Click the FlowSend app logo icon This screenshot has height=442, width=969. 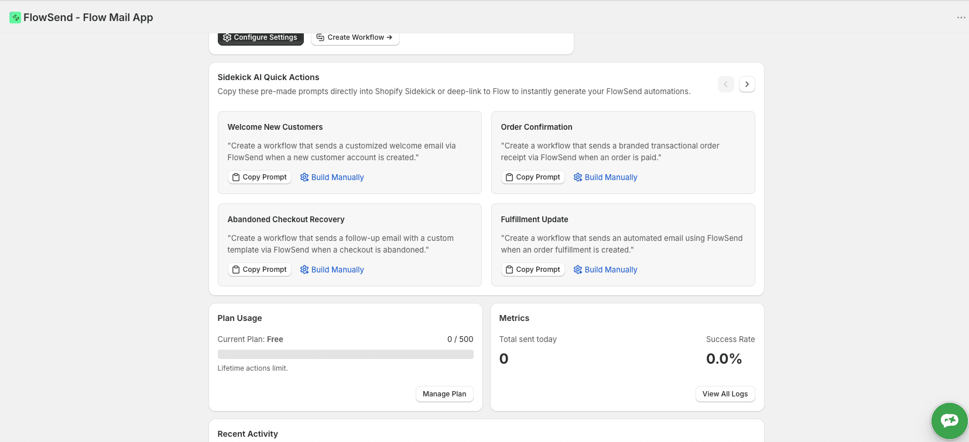coord(15,18)
